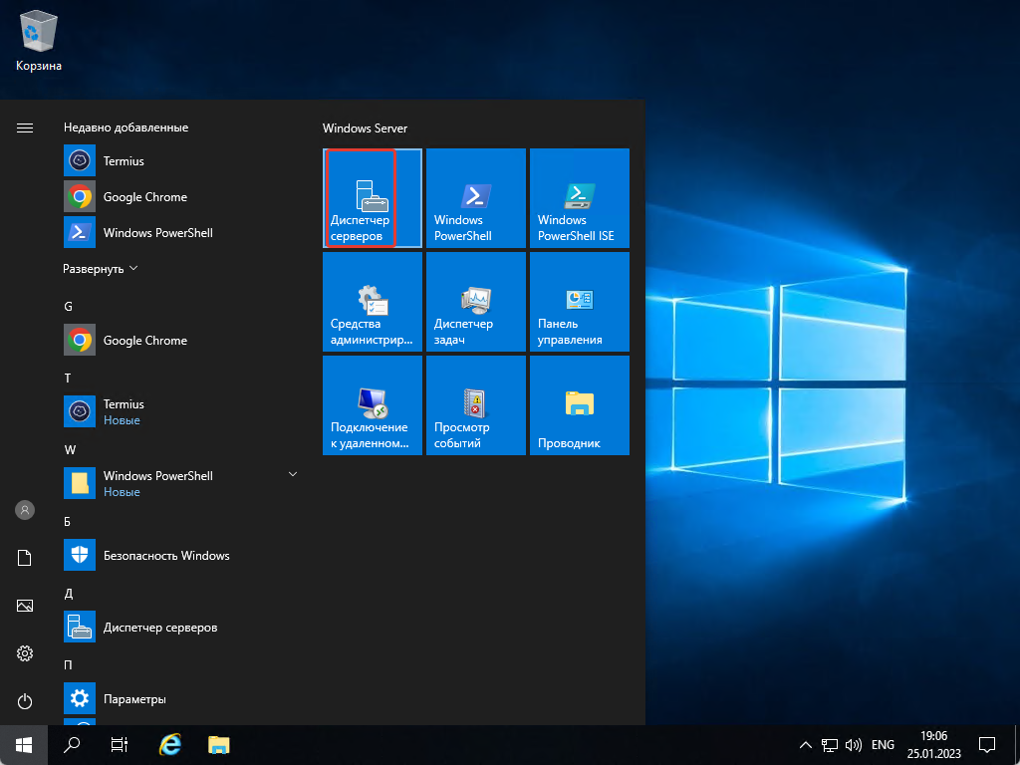Click the Power icon in Start rail
Viewport: 1020px width, 765px height.
coord(25,701)
